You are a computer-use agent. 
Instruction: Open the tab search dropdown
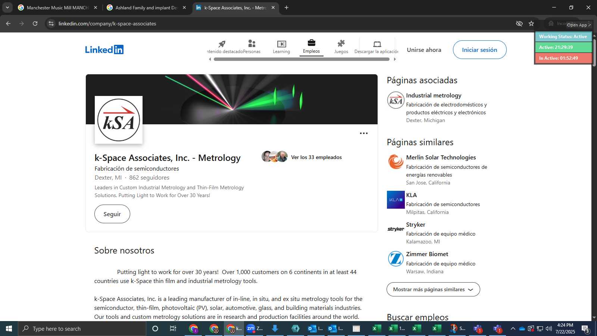tap(7, 7)
